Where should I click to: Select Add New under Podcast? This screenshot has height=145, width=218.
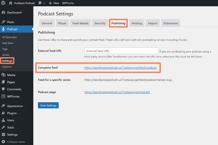pyautogui.click(x=8, y=43)
